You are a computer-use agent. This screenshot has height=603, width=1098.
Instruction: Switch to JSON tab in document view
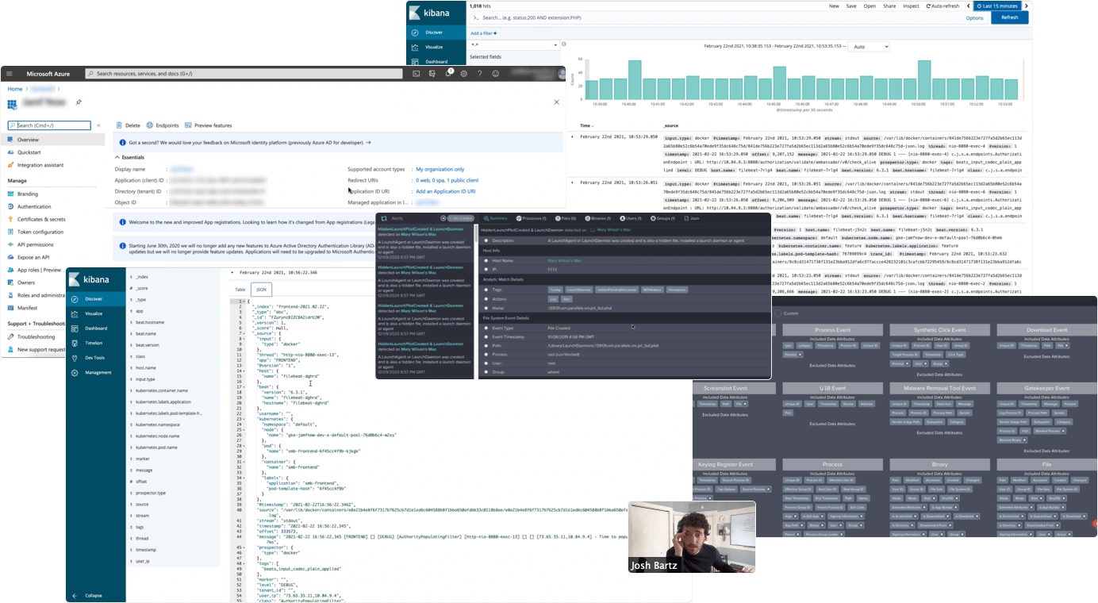pos(260,290)
